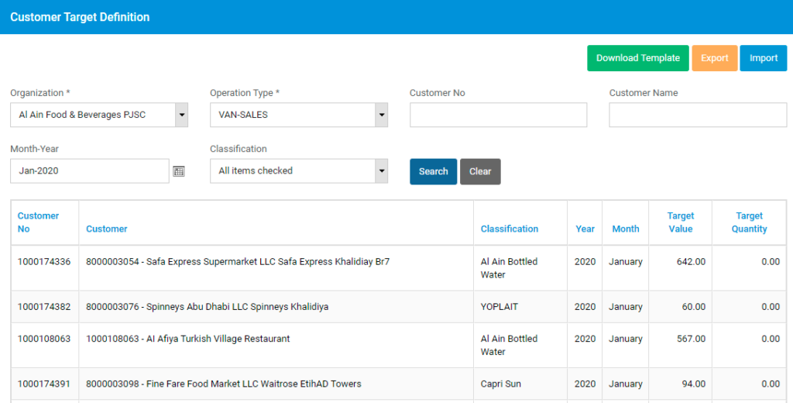Sort by Year column header

coord(585,229)
